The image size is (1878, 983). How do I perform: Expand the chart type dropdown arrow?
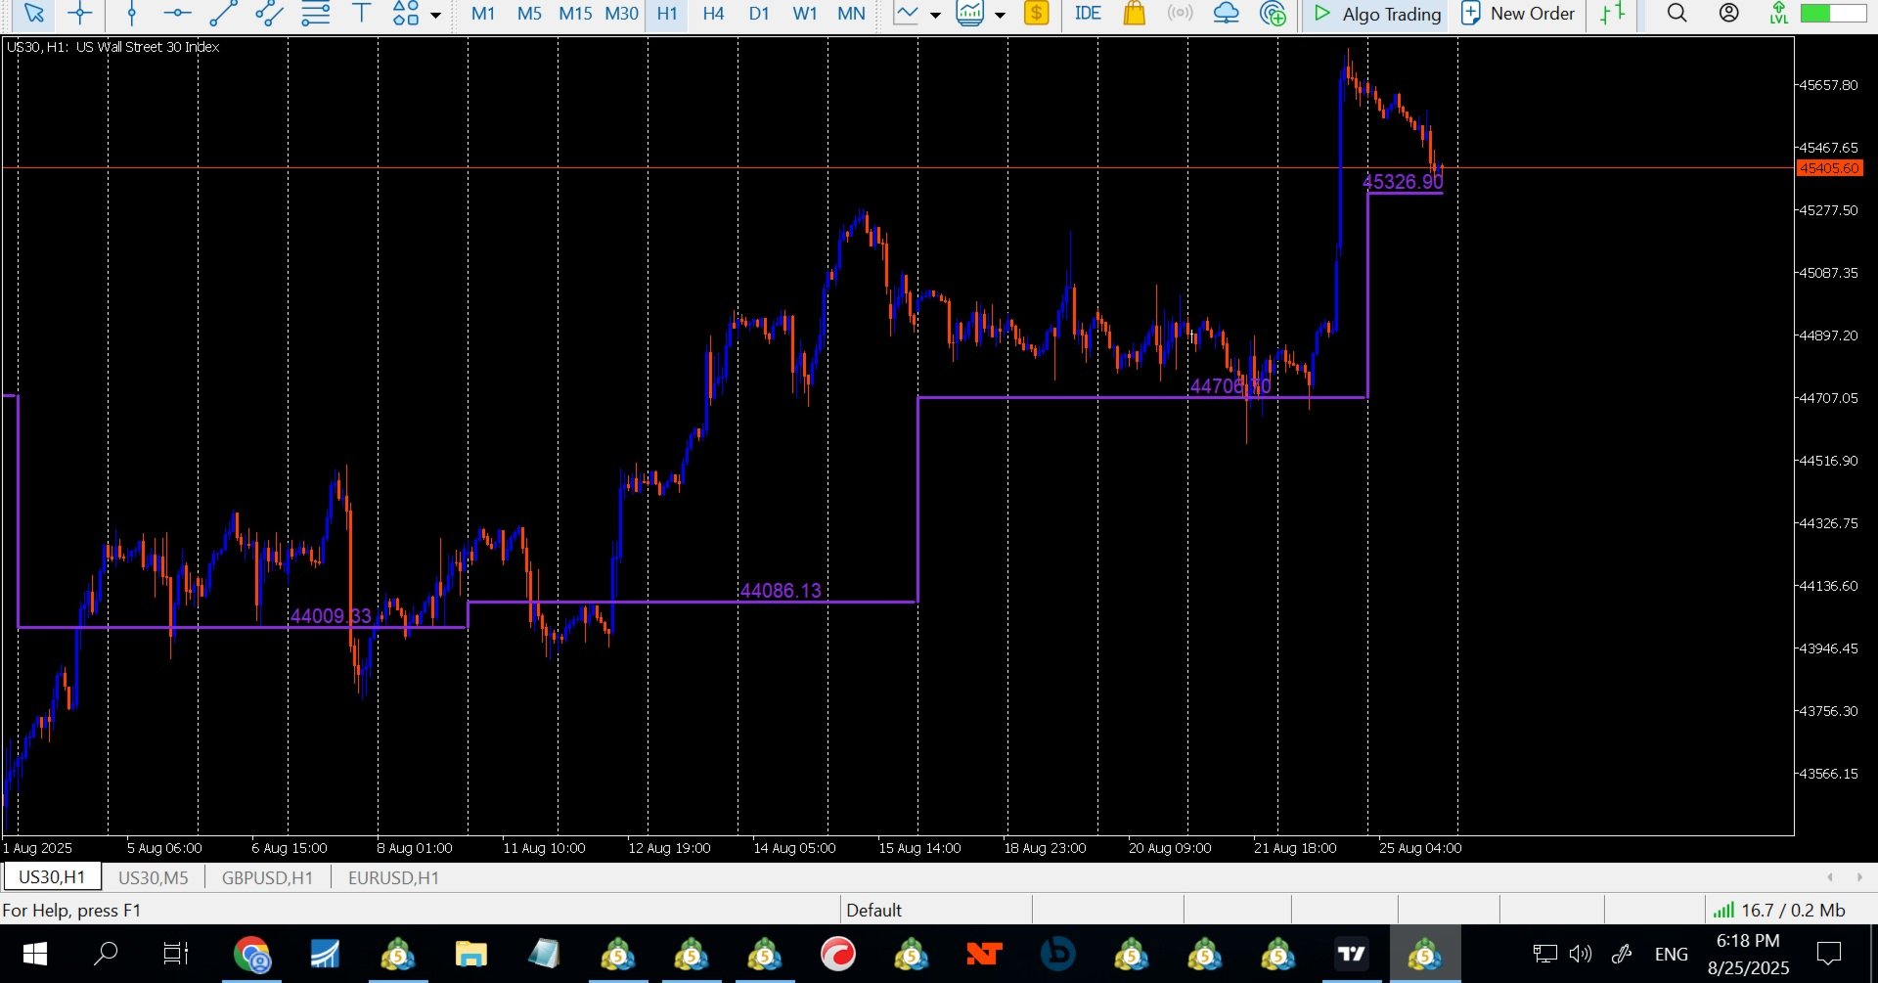pos(935,15)
